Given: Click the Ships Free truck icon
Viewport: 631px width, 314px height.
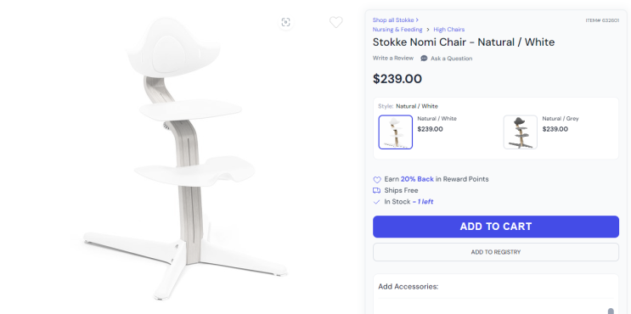Looking at the screenshot, I should pos(377,191).
